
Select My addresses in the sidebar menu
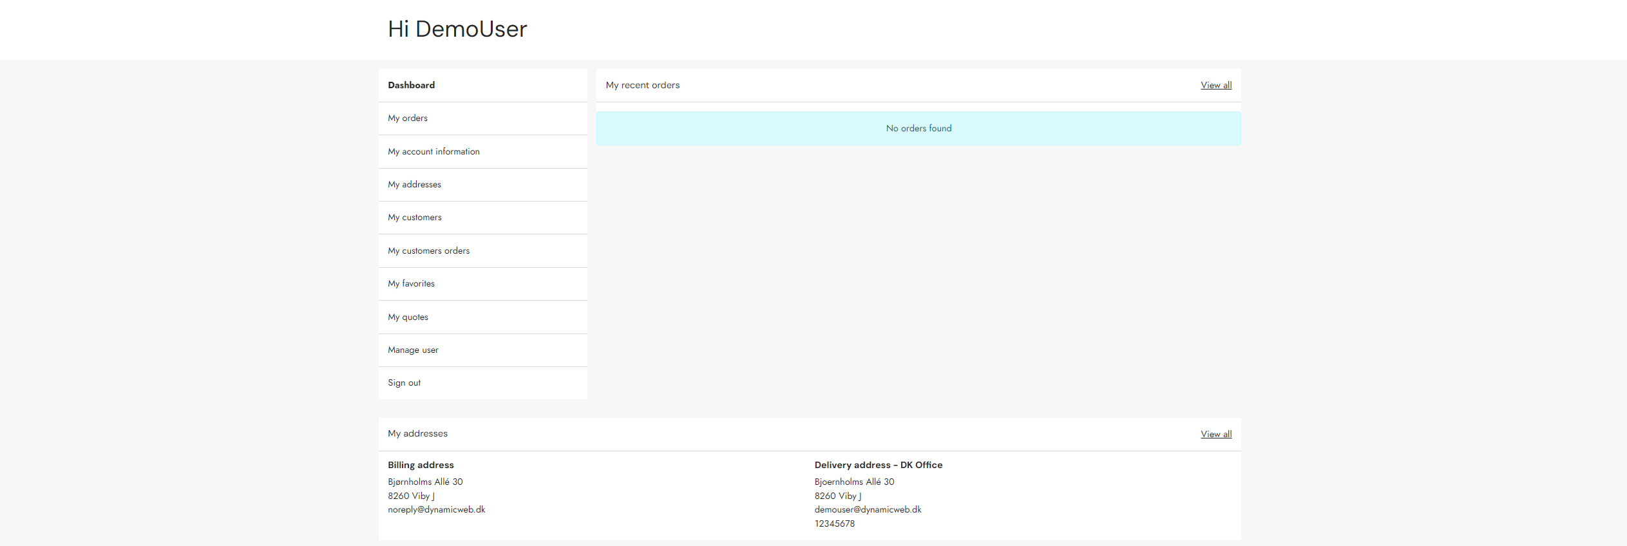(x=414, y=185)
